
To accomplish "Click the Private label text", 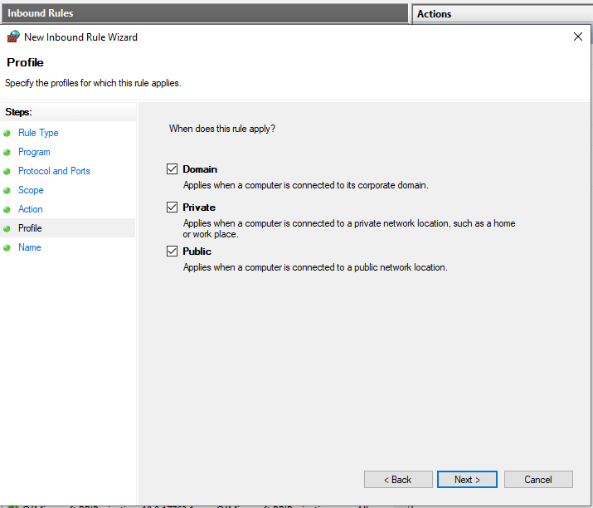I will [199, 207].
